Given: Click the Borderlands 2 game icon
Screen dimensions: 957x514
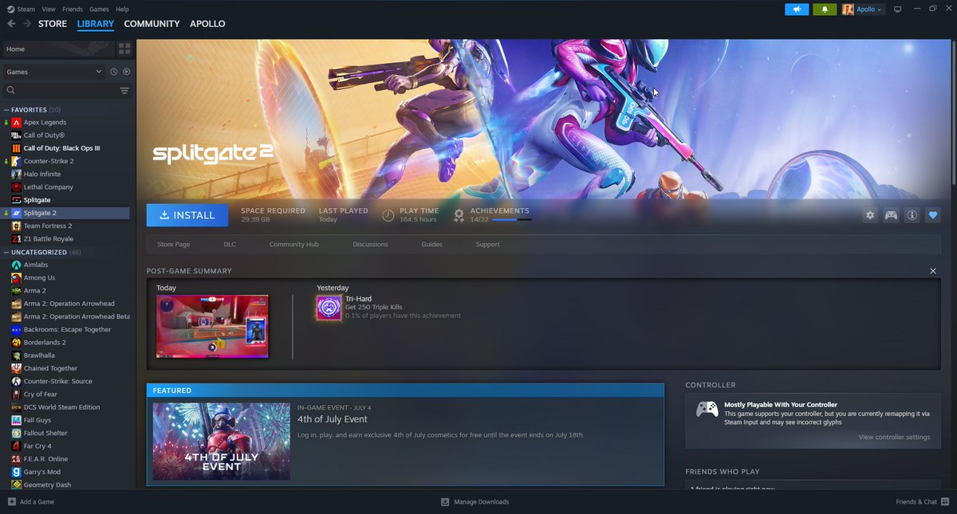Looking at the screenshot, I should pyautogui.click(x=16, y=343).
